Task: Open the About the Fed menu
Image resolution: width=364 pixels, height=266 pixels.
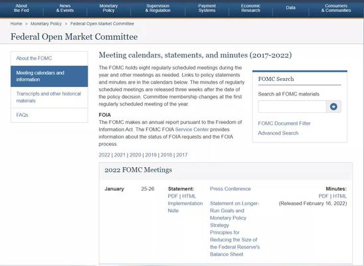Action: point(21,8)
